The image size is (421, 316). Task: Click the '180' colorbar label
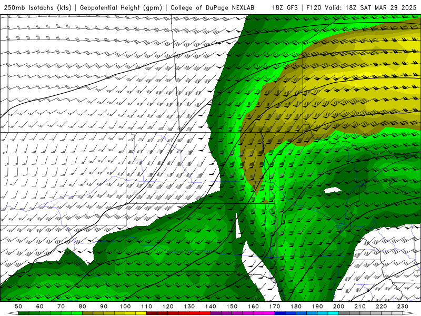(x=296, y=307)
